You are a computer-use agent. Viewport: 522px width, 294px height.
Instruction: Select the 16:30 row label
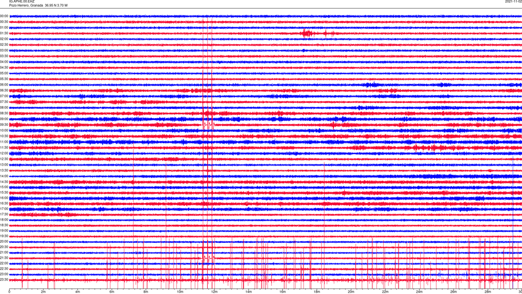[x=4, y=203]
